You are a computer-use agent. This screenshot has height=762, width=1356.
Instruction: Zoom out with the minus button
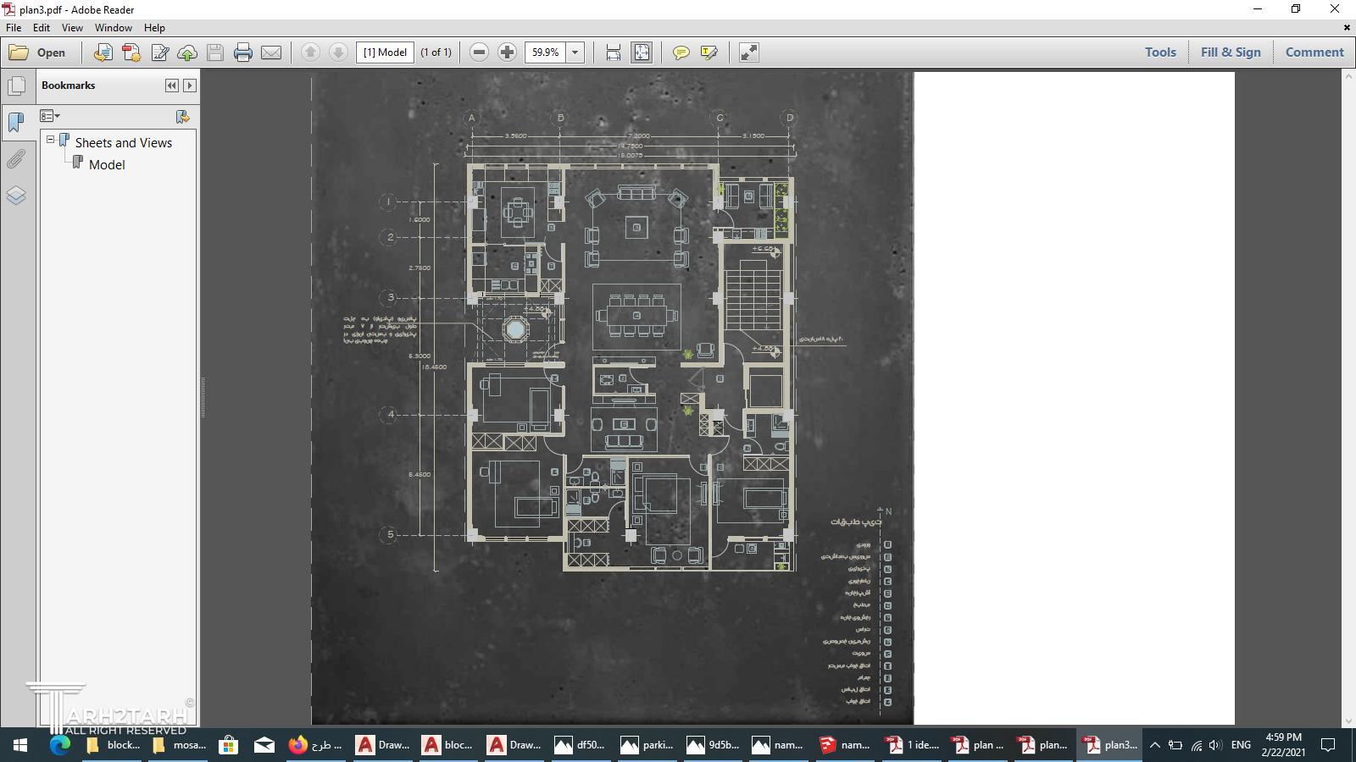[x=479, y=52]
